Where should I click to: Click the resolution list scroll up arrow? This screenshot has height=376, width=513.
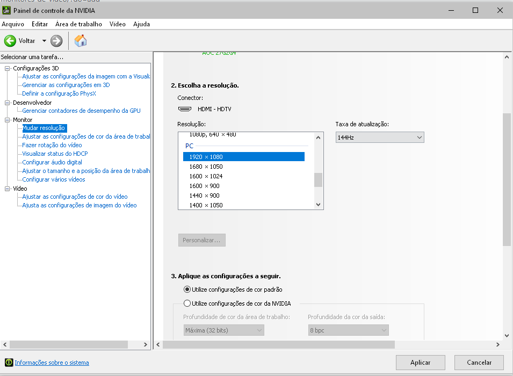(319, 138)
